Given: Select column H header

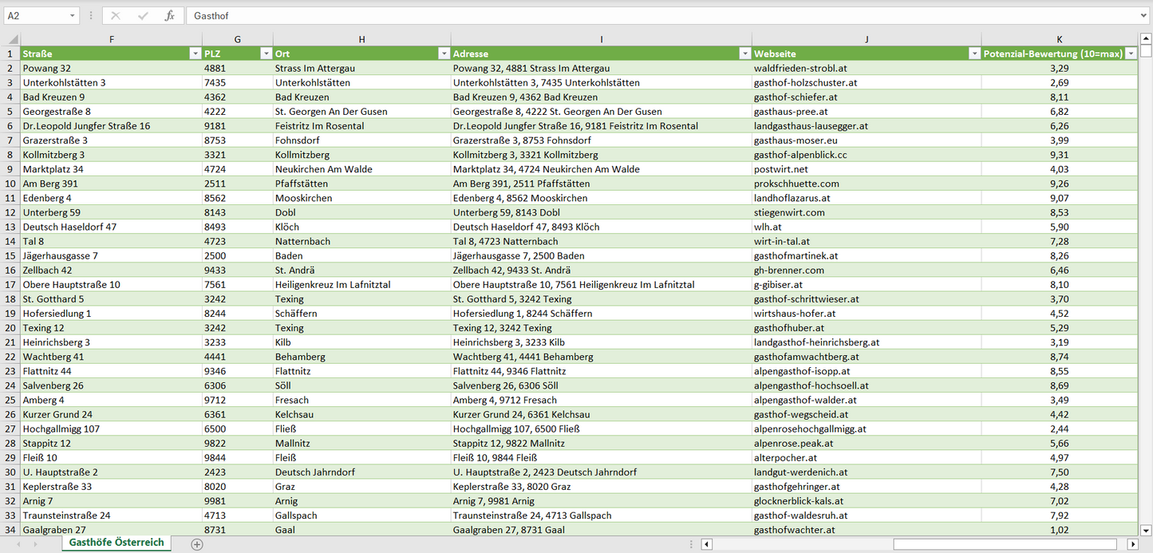Looking at the screenshot, I should pos(361,39).
